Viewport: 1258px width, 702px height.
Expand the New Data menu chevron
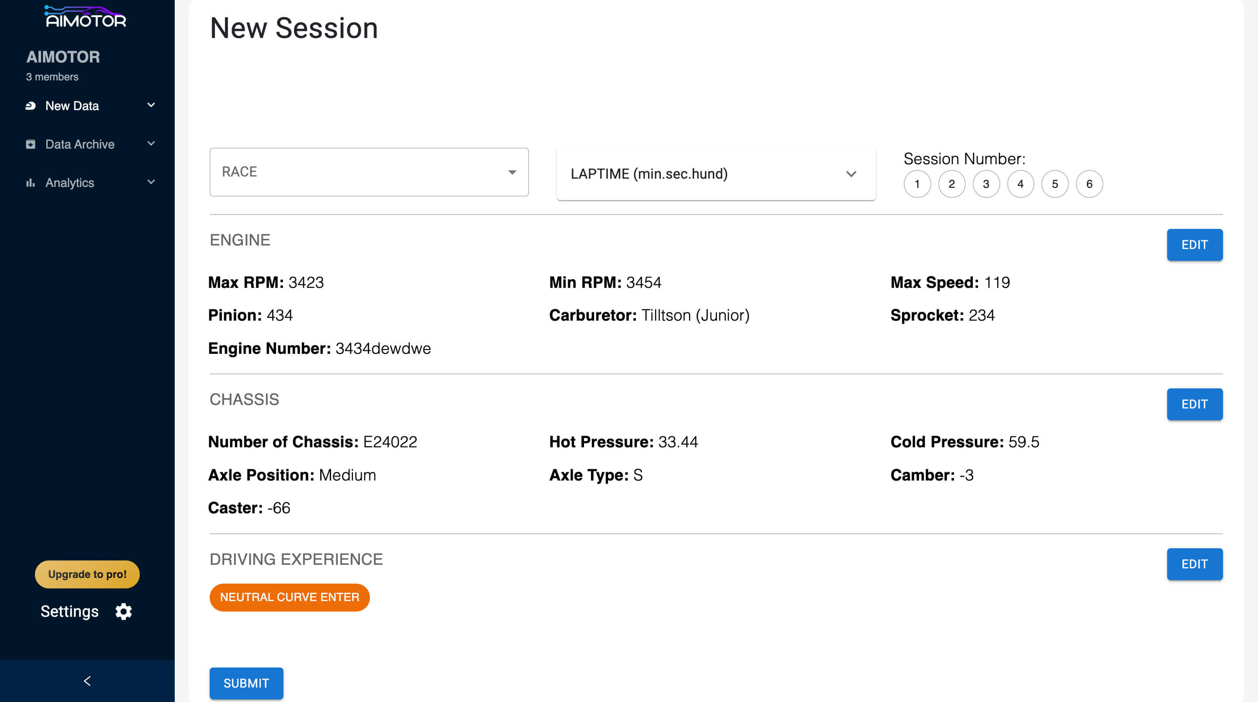point(151,105)
